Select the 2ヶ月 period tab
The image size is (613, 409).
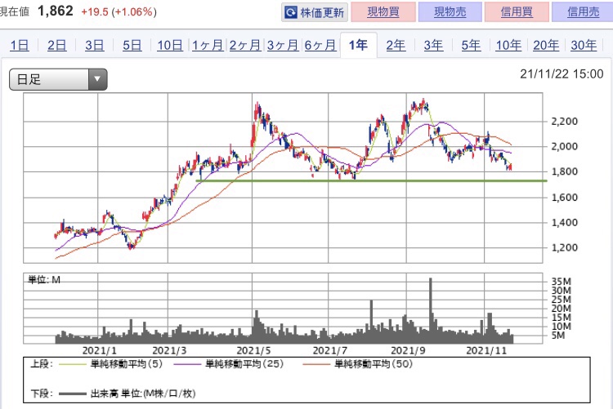(x=244, y=46)
